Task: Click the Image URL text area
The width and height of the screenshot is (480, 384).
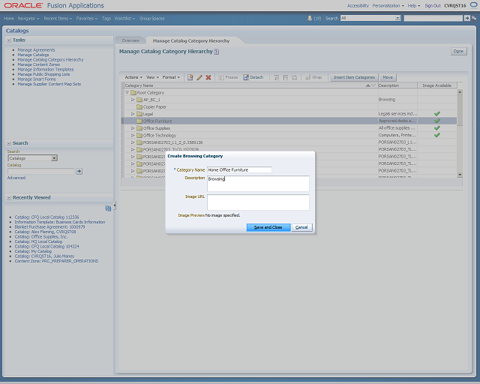Action: click(258, 202)
